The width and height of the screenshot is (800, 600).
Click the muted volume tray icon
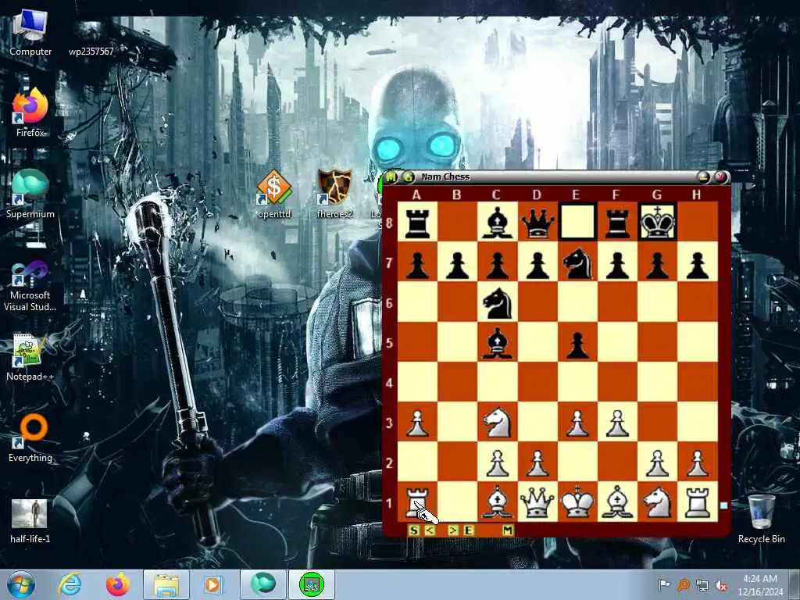point(721,584)
